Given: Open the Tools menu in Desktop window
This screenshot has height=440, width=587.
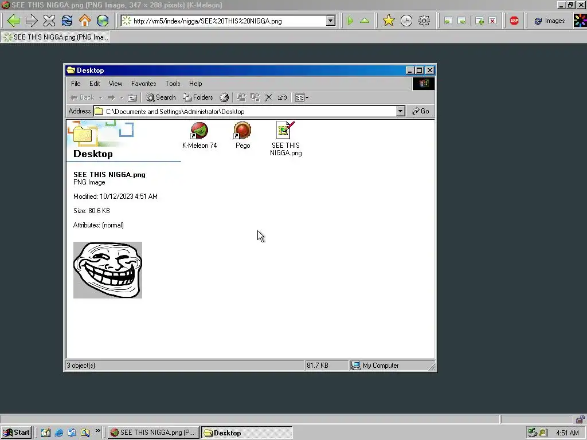Looking at the screenshot, I should click(173, 84).
